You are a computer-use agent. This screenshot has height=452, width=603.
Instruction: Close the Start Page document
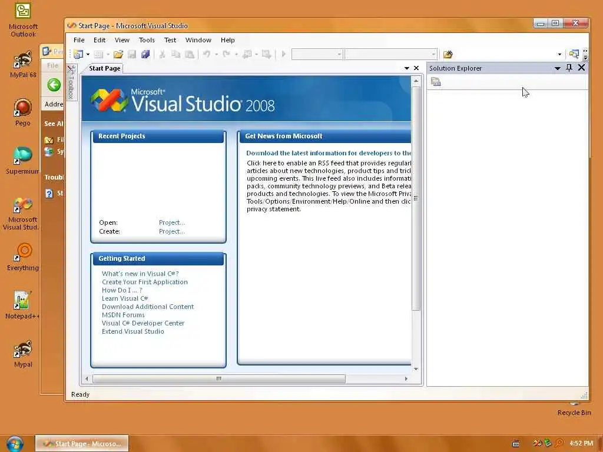(416, 68)
